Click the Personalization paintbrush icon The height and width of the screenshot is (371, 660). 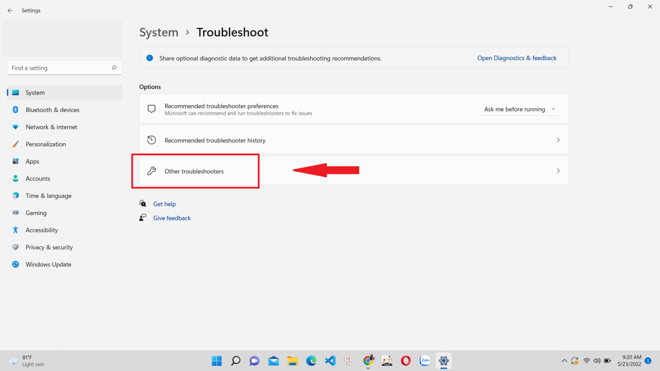pos(15,144)
